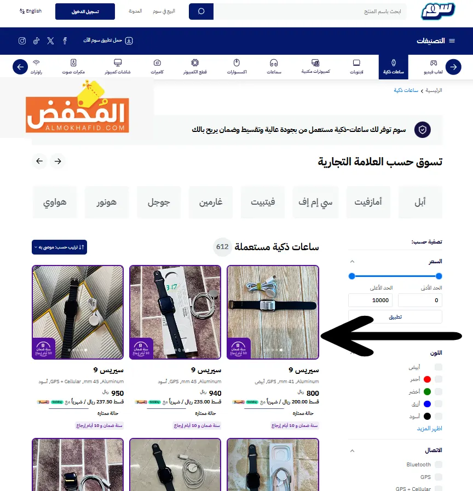Collapse the connectivity filter section
The image size is (473, 491).
point(353,450)
